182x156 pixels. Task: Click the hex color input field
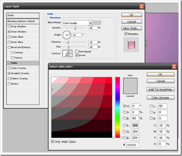coord(133,145)
